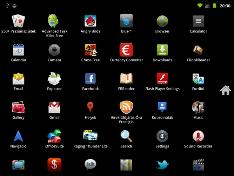Image resolution: width=234 pixels, height=176 pixels.
Task: Launch the Facebook app
Action: pos(90,78)
